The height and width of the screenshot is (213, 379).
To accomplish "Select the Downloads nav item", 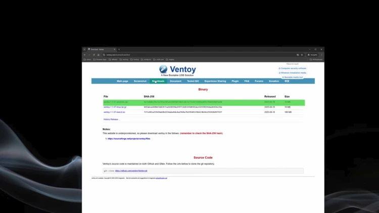I will pyautogui.click(x=158, y=81).
